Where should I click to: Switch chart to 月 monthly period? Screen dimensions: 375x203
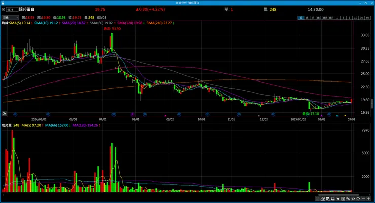point(313,18)
